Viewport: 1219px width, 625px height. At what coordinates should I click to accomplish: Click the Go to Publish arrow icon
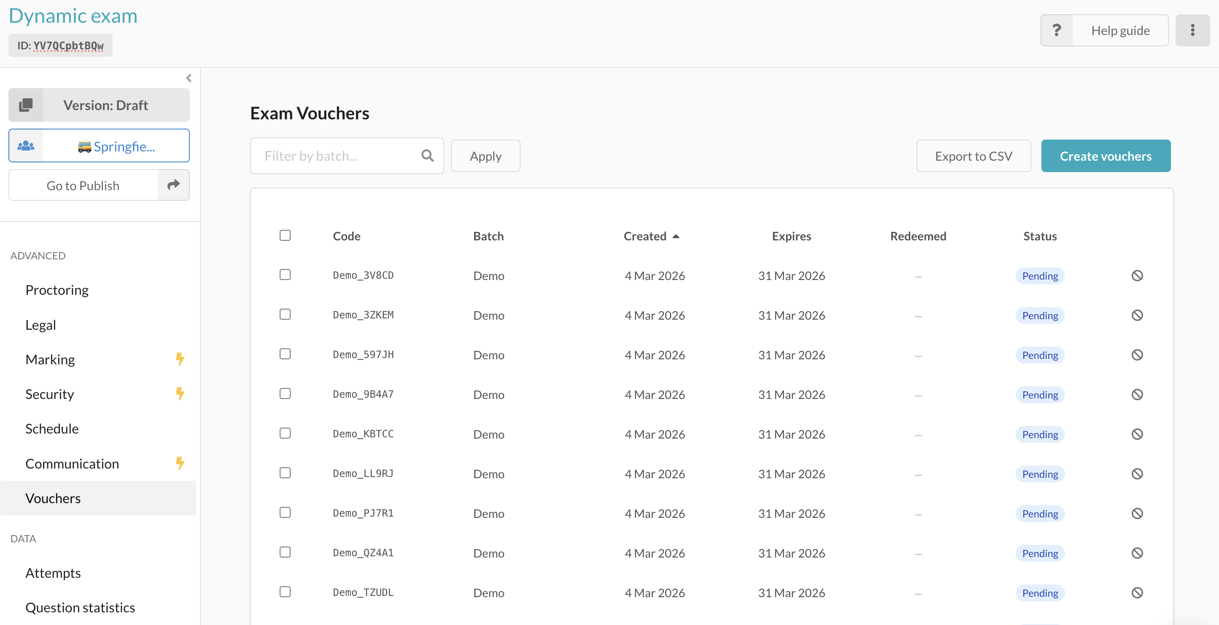coord(173,185)
